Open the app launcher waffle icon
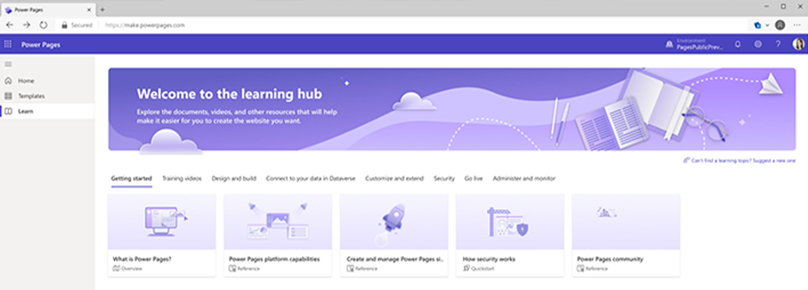The height and width of the screenshot is (290, 808). coord(8,44)
